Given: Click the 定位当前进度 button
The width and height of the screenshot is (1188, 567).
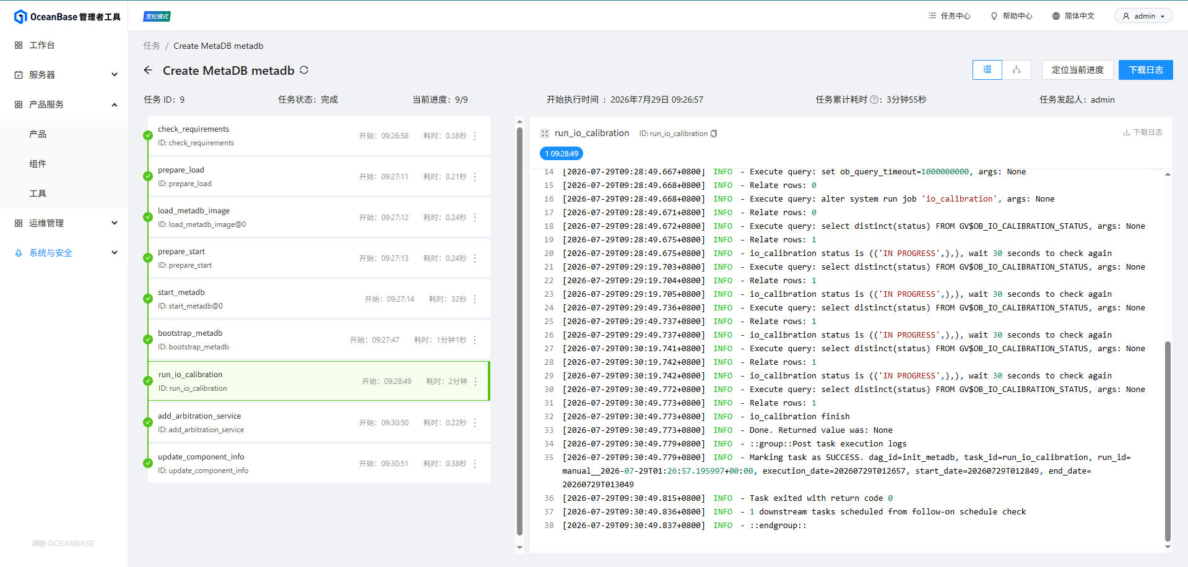Looking at the screenshot, I should coord(1077,70).
